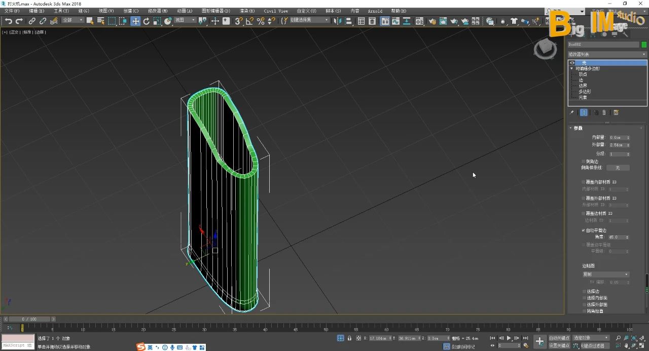Enable the 选择外部面 checkbox

point(585,304)
